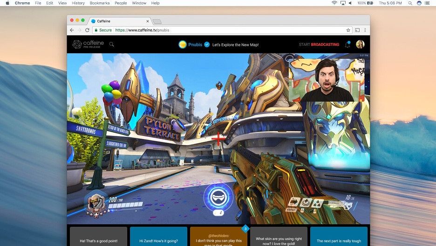436x246 pixels.
Task: Click the stream title Let's Explore the New Map!
Action: click(236, 44)
